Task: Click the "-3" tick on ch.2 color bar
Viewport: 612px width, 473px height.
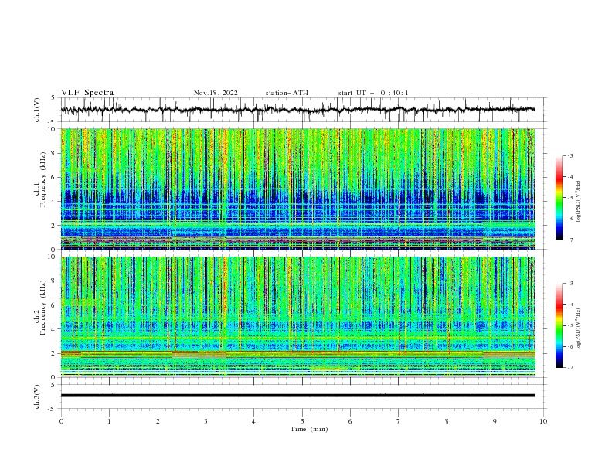Action: pos(570,284)
